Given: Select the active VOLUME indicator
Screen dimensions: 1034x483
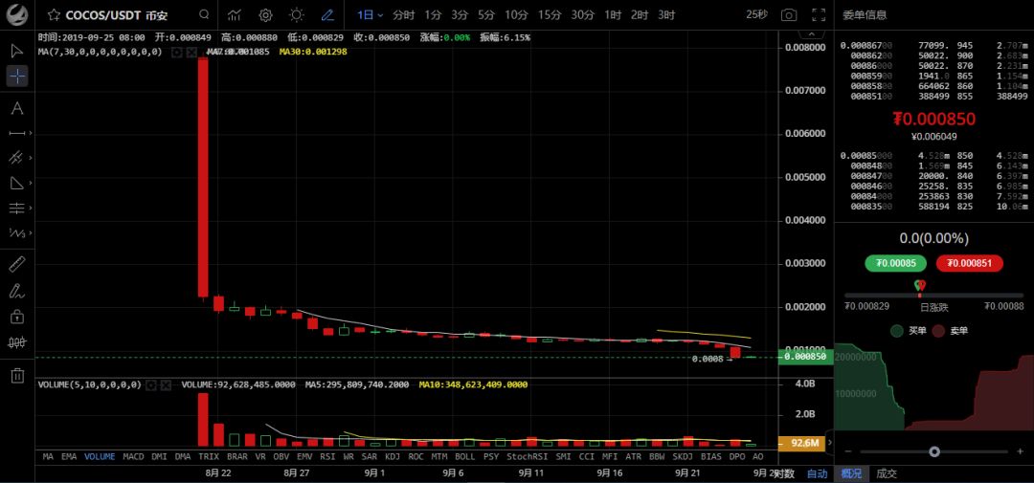Looking at the screenshot, I should click(x=100, y=456).
